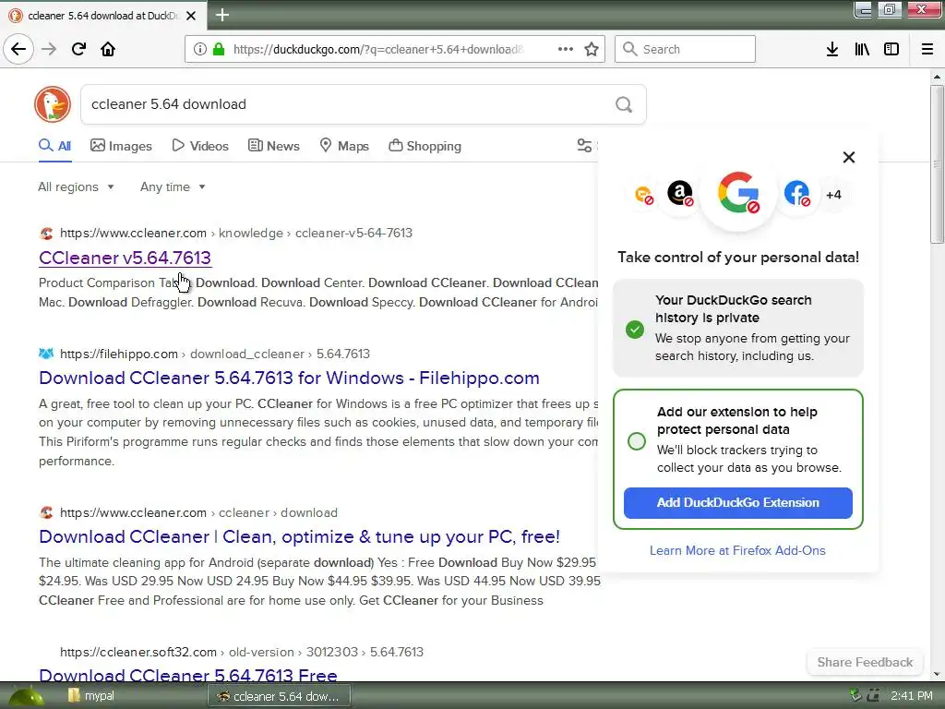Open Filehippo CCleaner 5.64.7613 download result
The height and width of the screenshot is (709, 945).
click(x=289, y=378)
